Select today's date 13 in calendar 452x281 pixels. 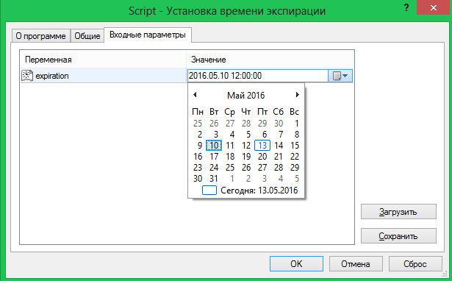tap(262, 145)
